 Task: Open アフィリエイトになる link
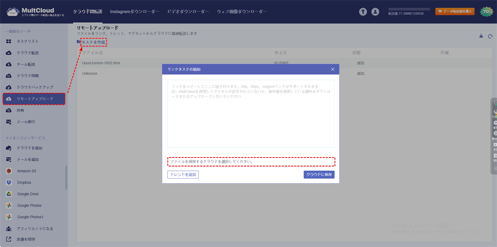(35, 229)
